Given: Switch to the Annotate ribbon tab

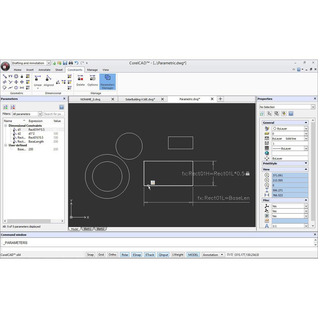Looking at the screenshot, I should [x=45, y=70].
